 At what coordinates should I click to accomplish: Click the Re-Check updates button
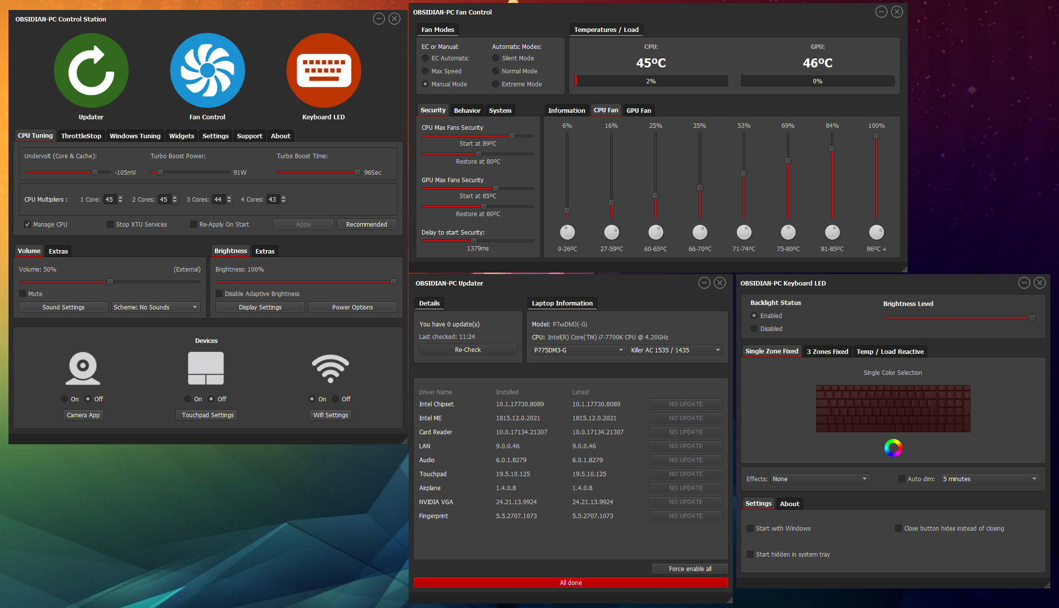pos(468,349)
